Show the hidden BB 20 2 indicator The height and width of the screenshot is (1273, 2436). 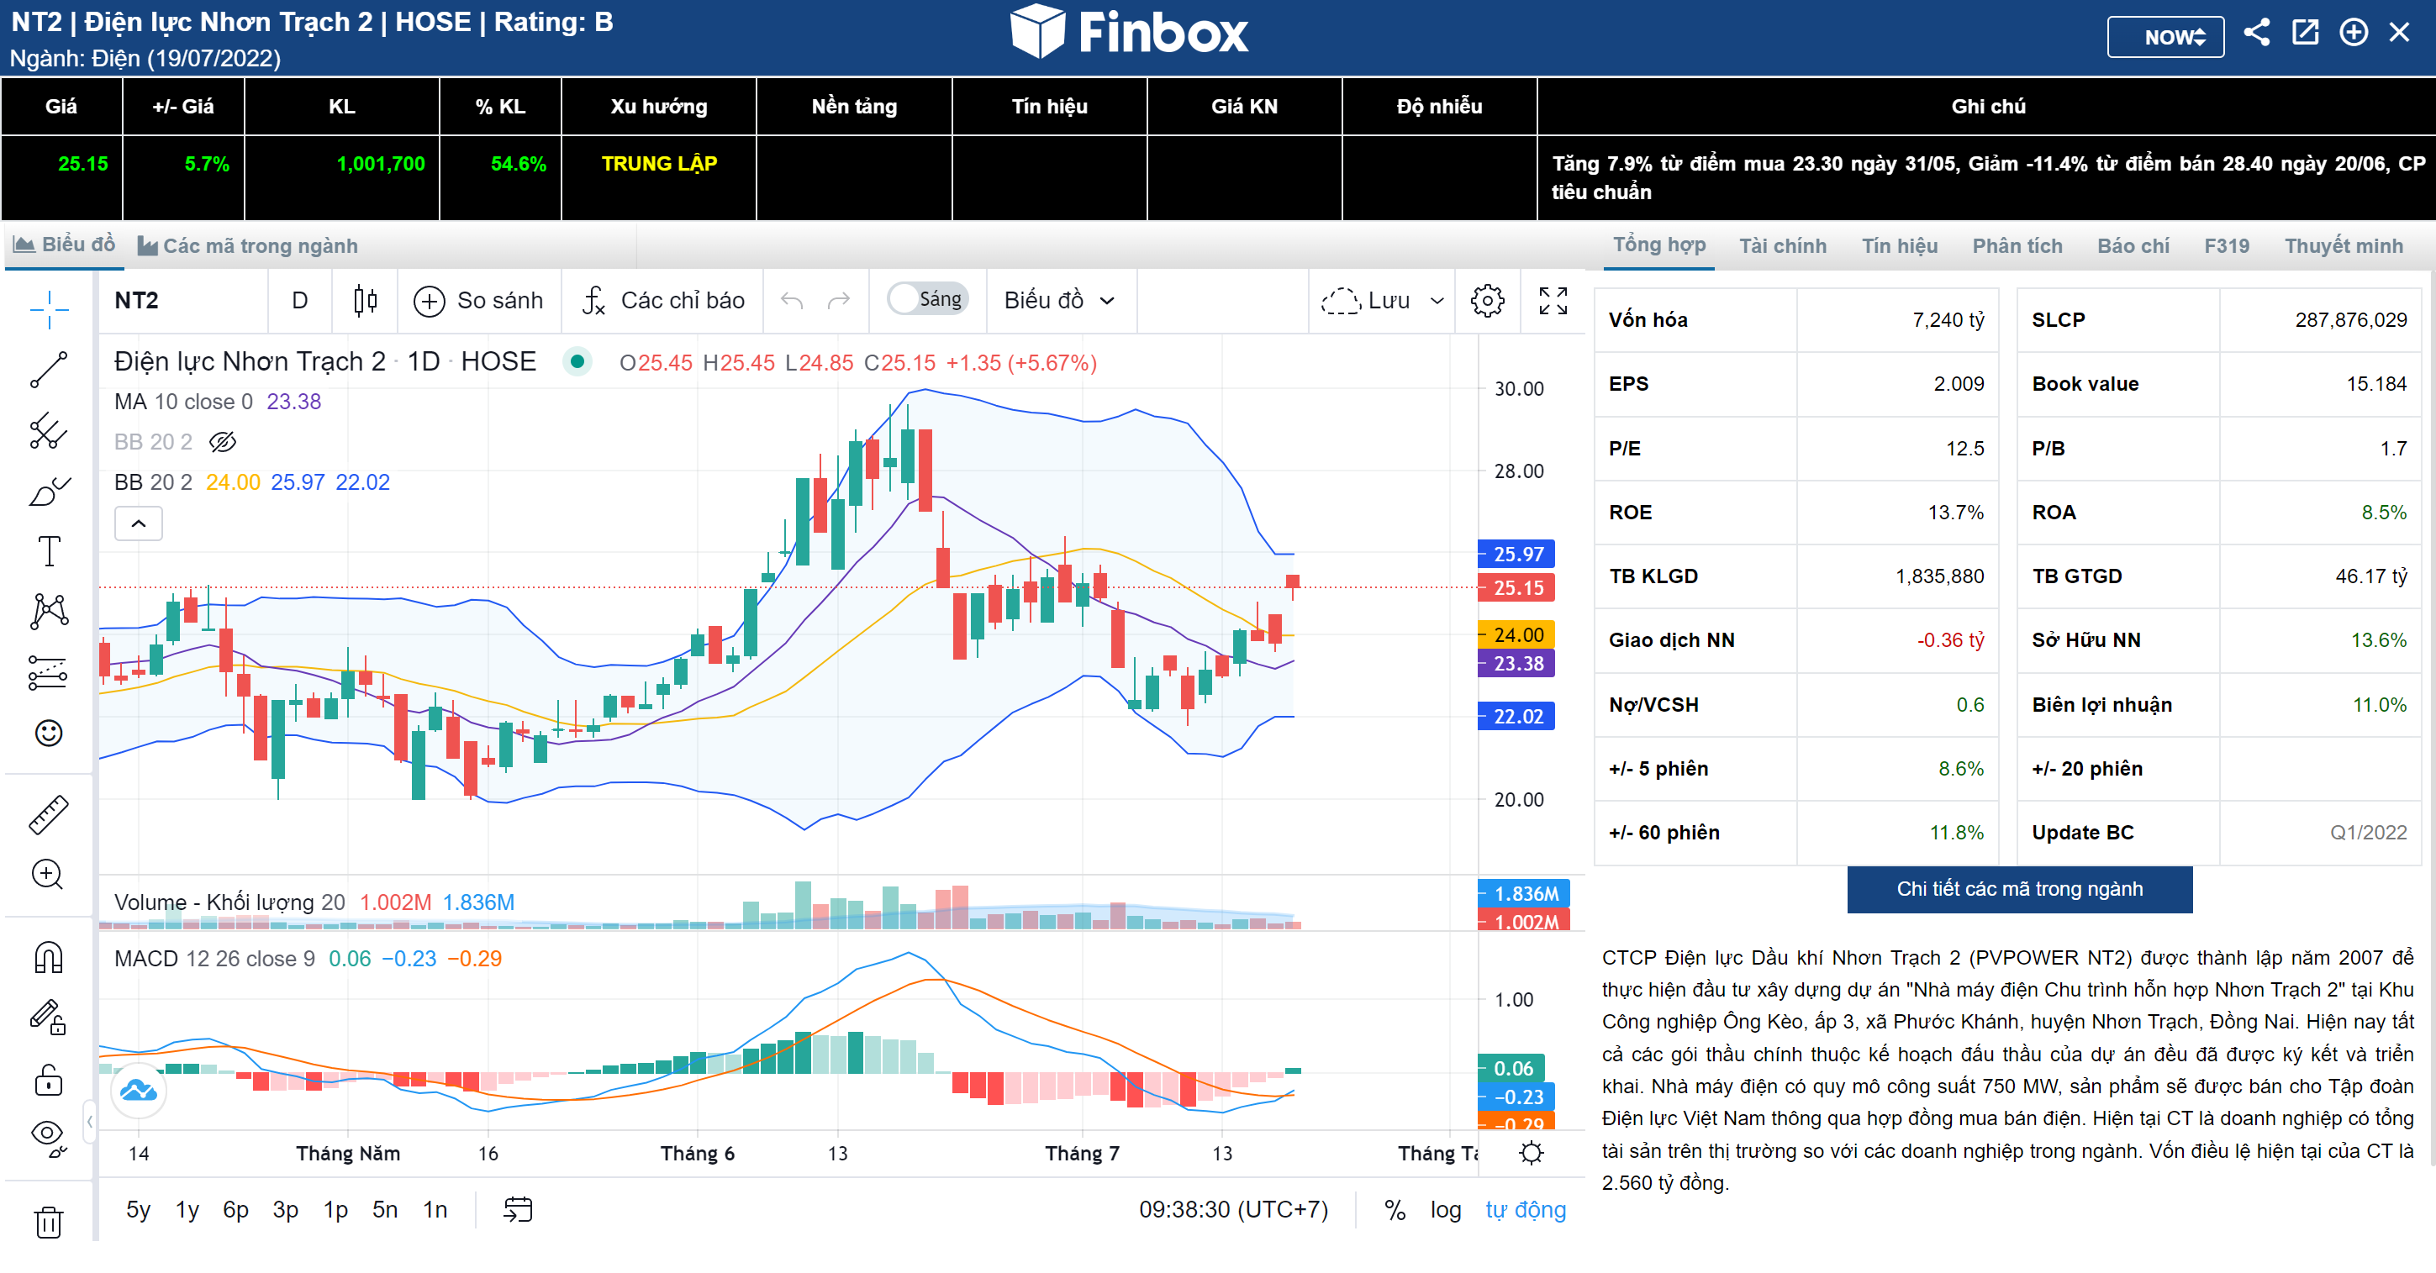point(222,441)
